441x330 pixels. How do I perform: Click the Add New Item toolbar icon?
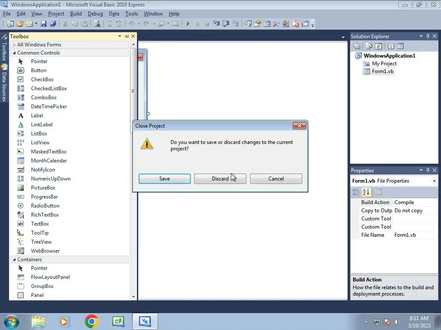tap(29, 24)
